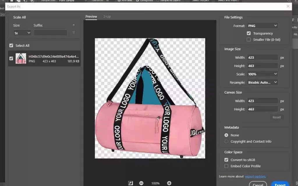298x186 pixels.
Task: Select the Preview tab
Action: point(91,17)
